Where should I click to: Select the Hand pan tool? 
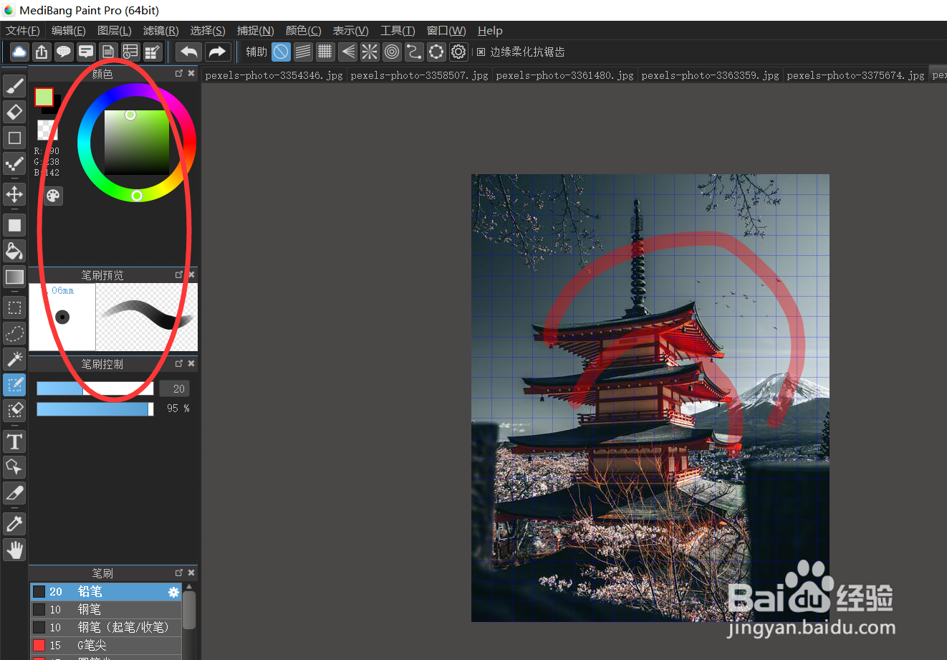[x=14, y=550]
